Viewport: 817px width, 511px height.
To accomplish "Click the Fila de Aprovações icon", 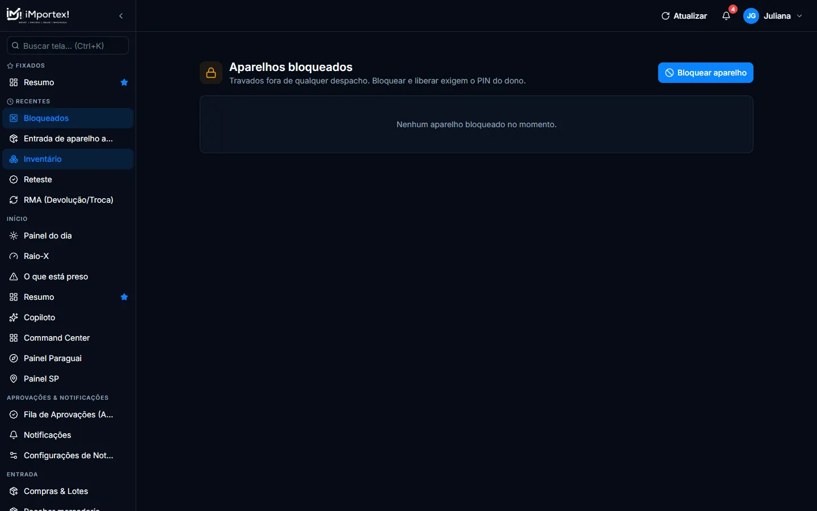I will coord(14,414).
